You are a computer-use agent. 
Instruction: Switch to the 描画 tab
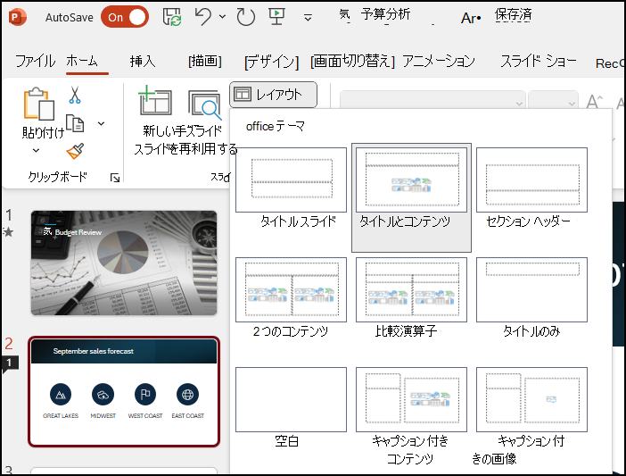[x=205, y=61]
